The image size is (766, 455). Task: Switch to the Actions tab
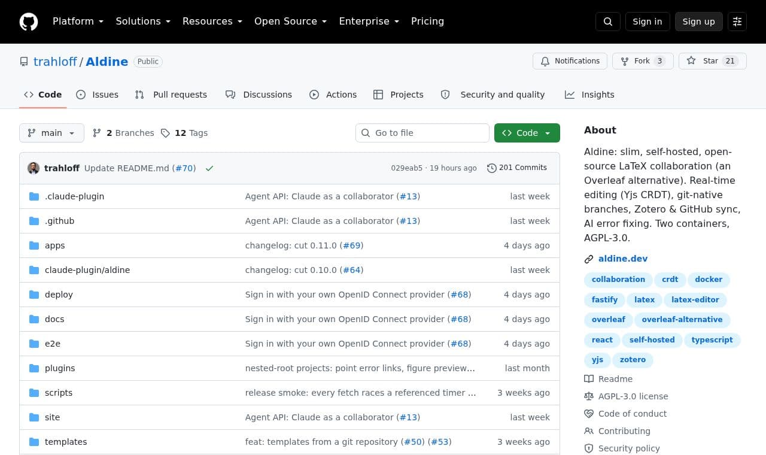[x=333, y=95]
